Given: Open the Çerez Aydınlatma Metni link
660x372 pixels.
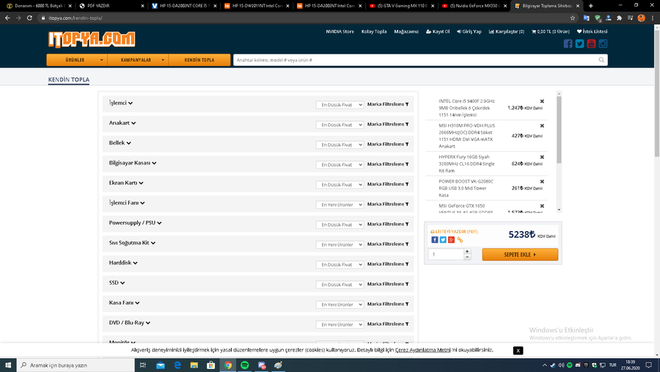Looking at the screenshot, I should pos(422,350).
